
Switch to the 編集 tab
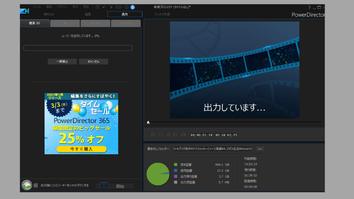pyautogui.click(x=87, y=14)
